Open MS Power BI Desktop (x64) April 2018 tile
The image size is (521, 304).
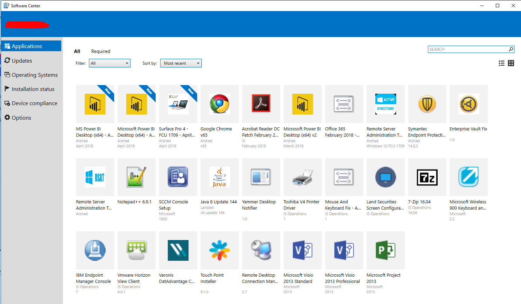coord(95,104)
